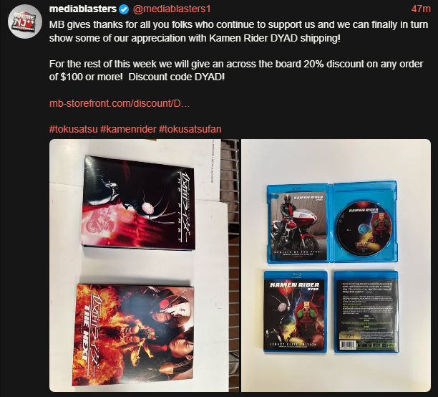Open the right photo of Blu-ray cases
Viewport: 438px width, 397px height.
(x=336, y=265)
